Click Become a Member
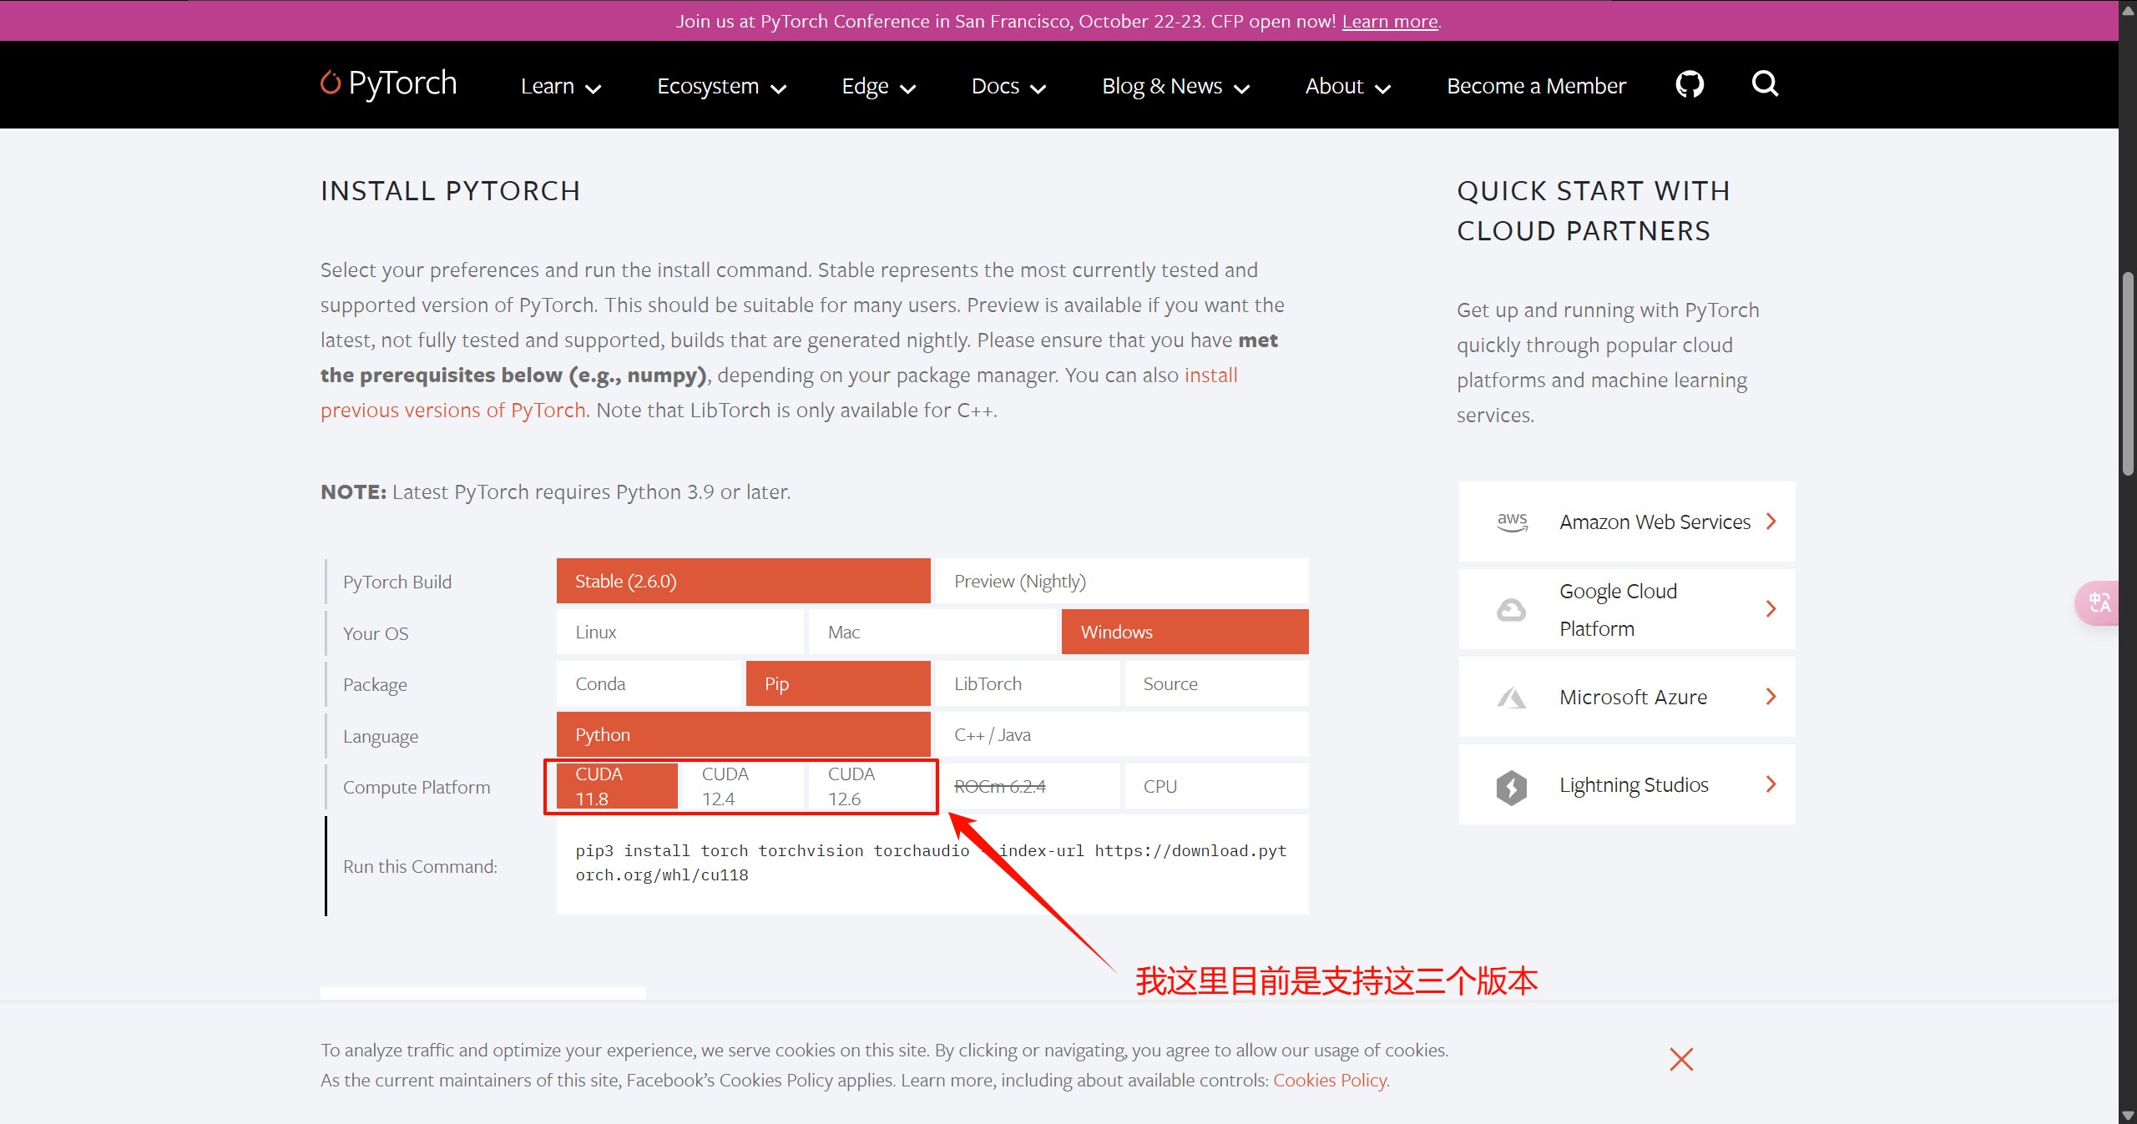2137x1124 pixels. [x=1536, y=86]
